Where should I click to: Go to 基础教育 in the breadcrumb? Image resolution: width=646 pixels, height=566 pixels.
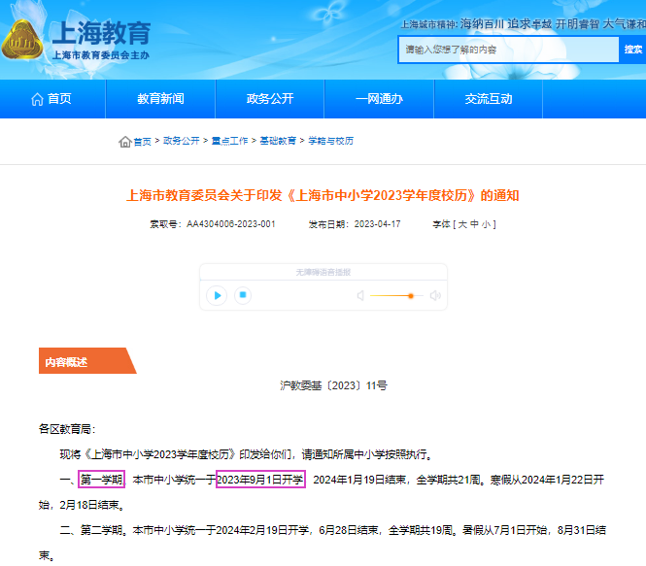coord(278,142)
